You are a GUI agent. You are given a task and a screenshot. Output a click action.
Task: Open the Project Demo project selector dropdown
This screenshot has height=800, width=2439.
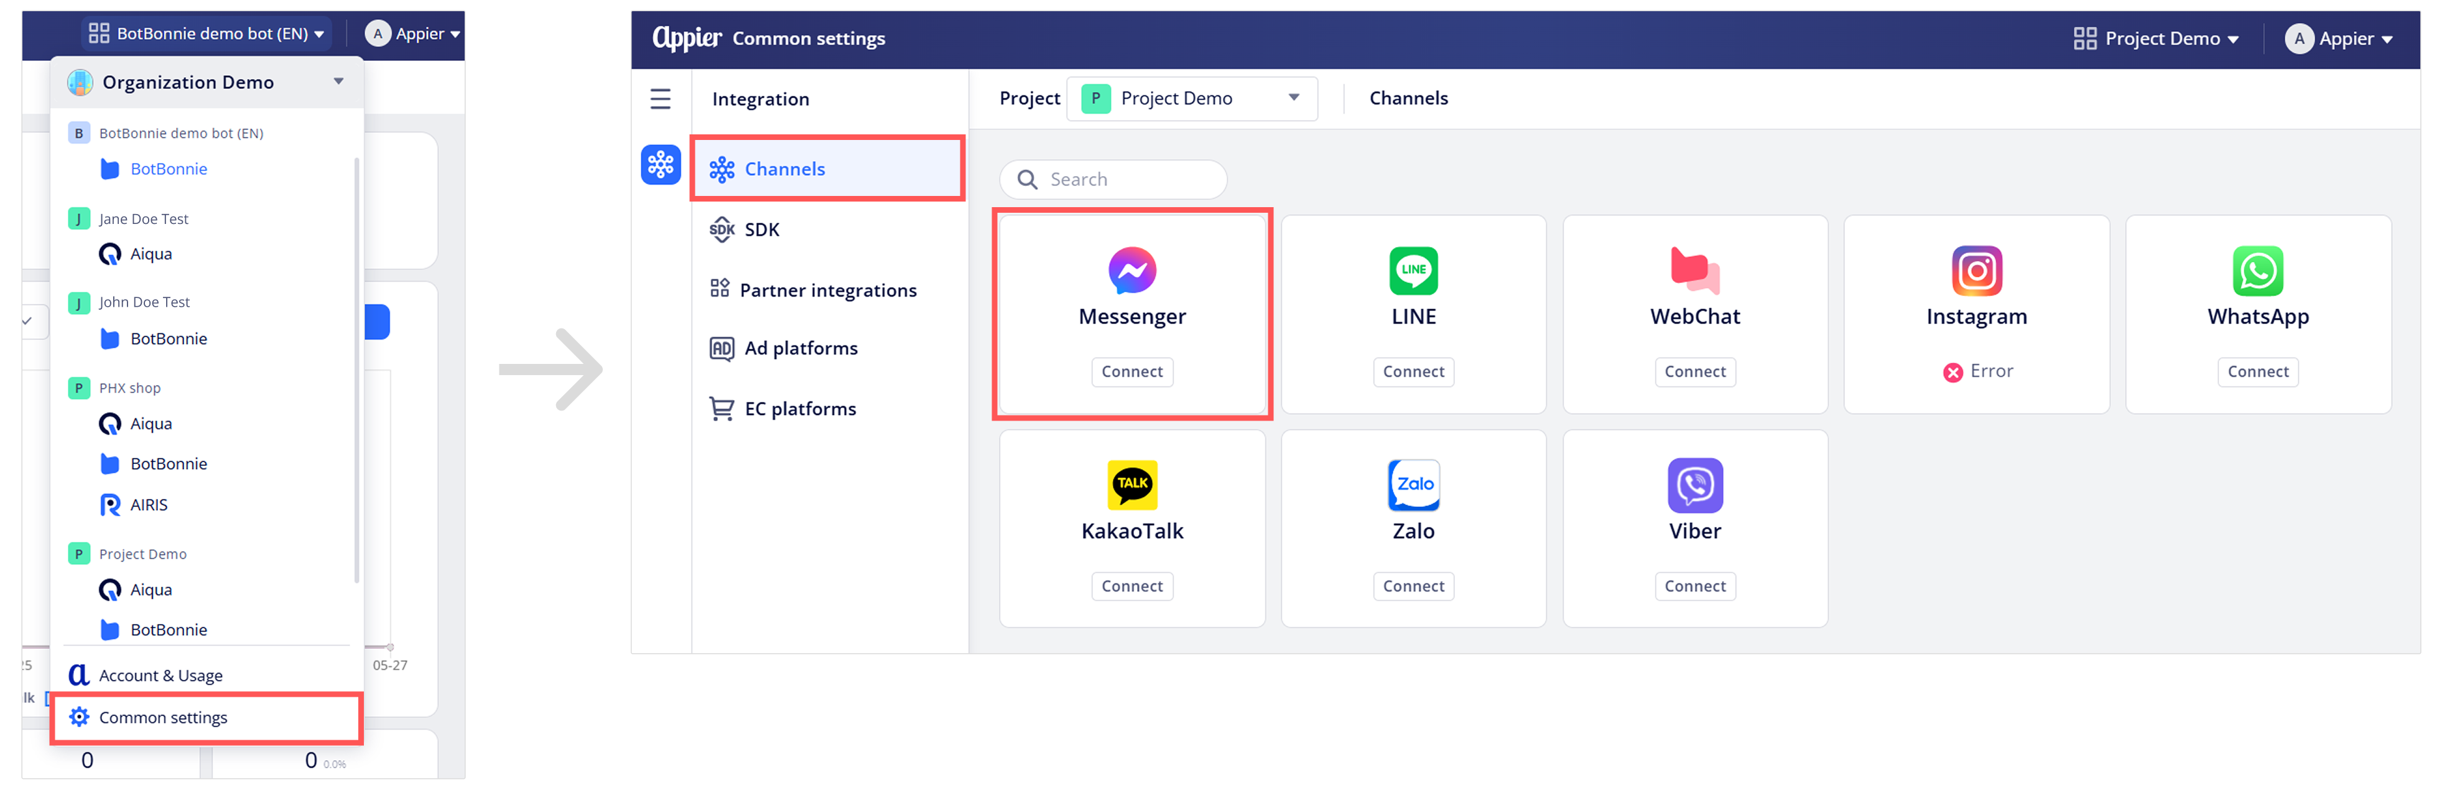tap(1191, 98)
